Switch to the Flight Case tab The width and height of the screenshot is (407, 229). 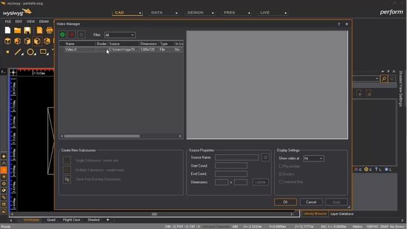71,220
